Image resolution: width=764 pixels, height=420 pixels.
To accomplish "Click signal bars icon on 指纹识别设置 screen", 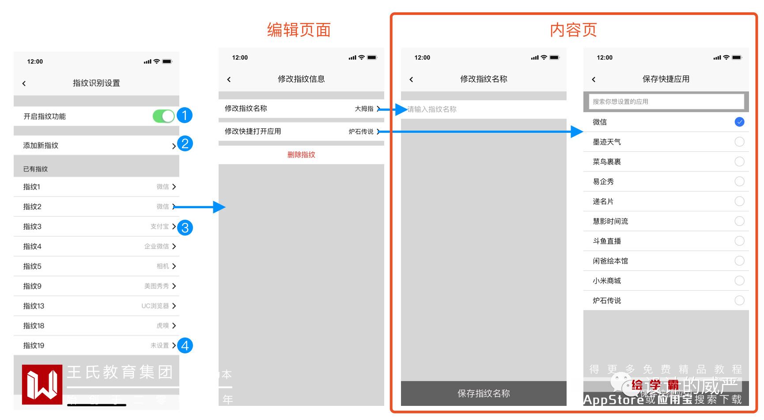I will coord(148,62).
